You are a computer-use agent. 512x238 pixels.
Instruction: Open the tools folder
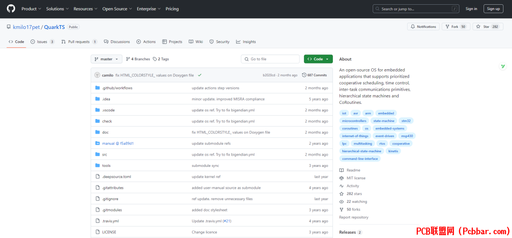(106, 165)
